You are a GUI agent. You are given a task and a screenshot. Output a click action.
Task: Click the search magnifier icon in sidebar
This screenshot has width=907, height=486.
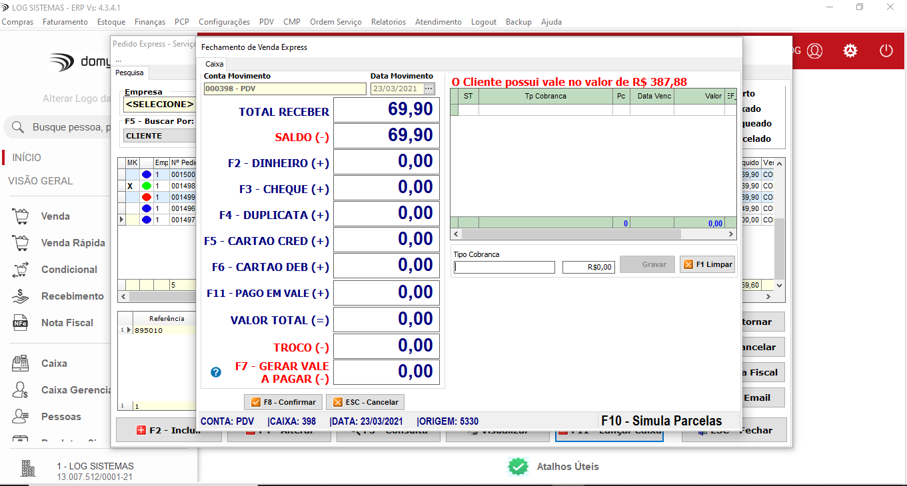[19, 127]
